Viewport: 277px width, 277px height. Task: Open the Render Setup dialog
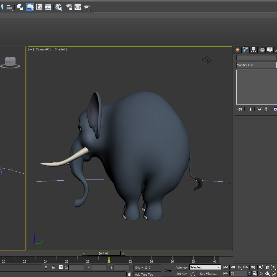[69, 7]
